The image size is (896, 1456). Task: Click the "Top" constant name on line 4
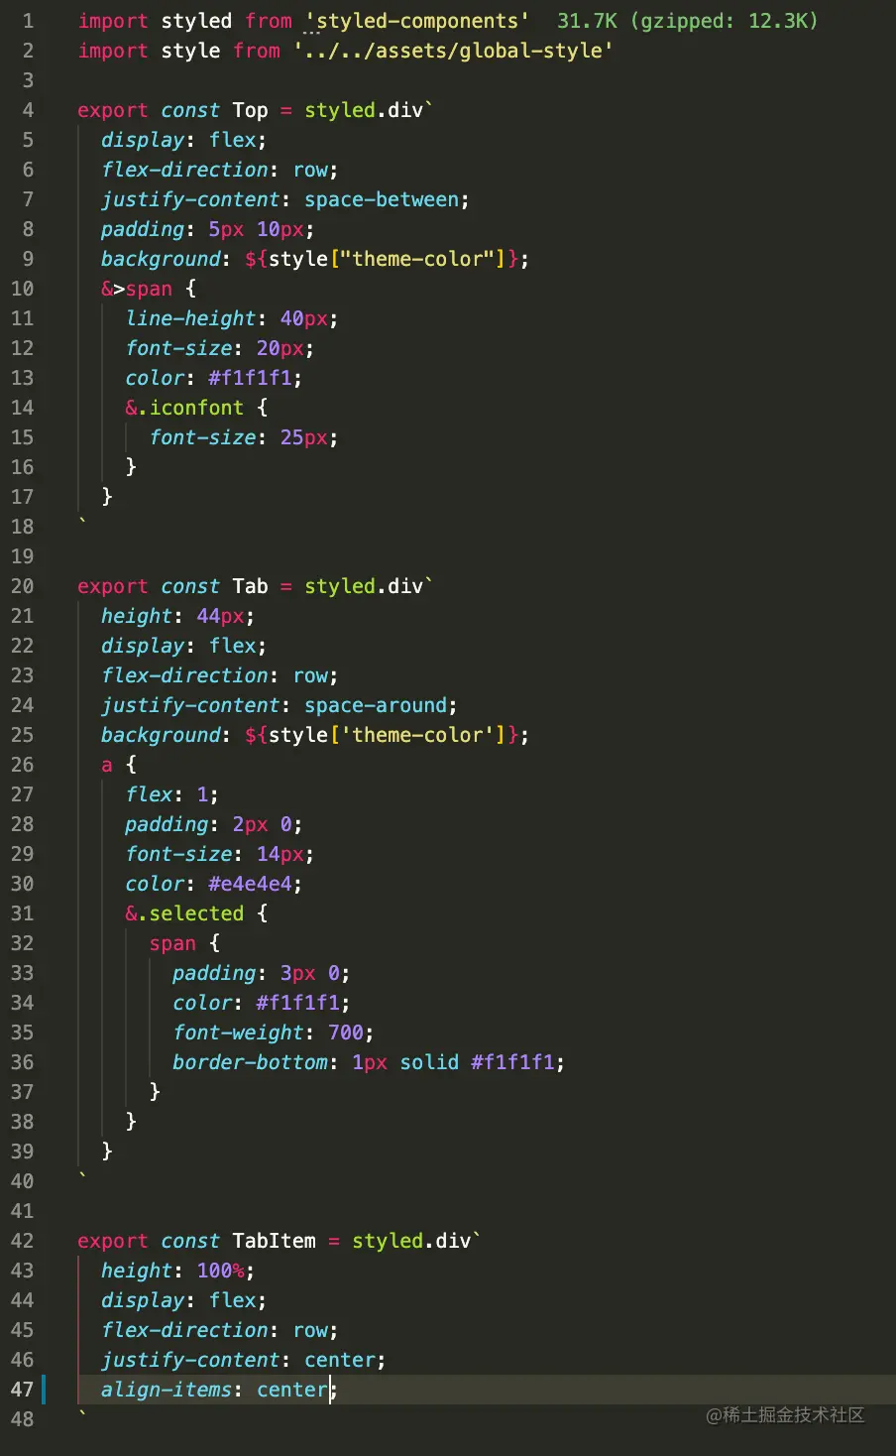click(x=251, y=110)
